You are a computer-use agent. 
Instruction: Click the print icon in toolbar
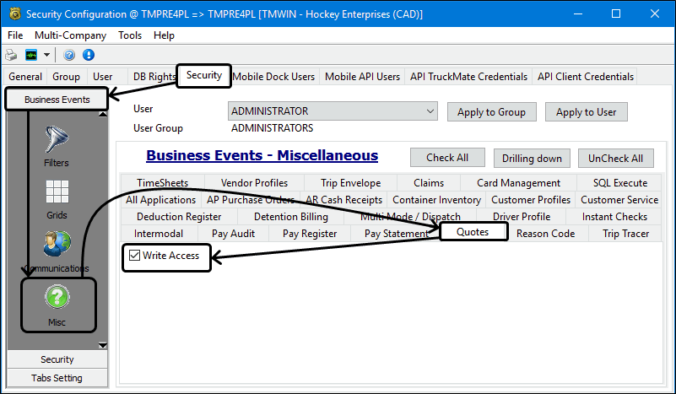click(11, 55)
